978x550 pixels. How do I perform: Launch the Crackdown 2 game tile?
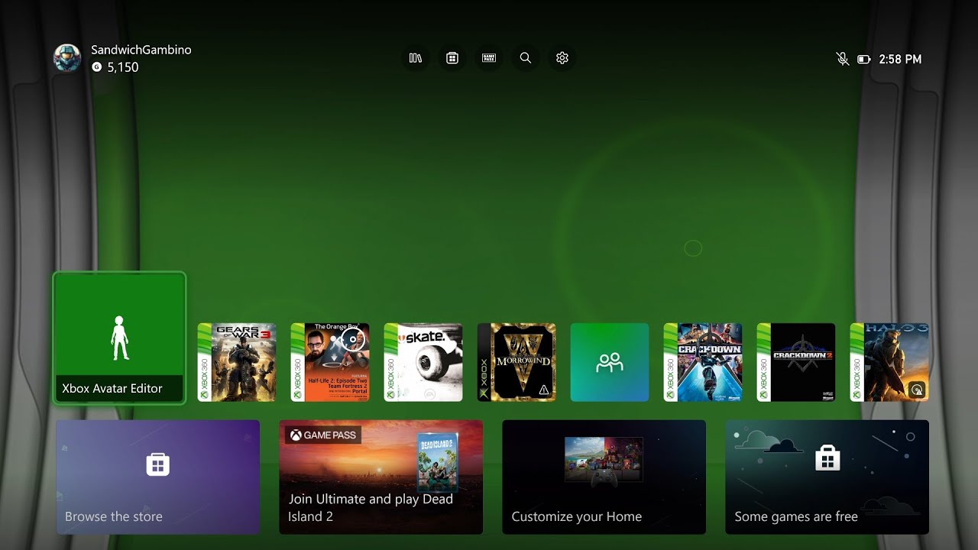coord(796,362)
